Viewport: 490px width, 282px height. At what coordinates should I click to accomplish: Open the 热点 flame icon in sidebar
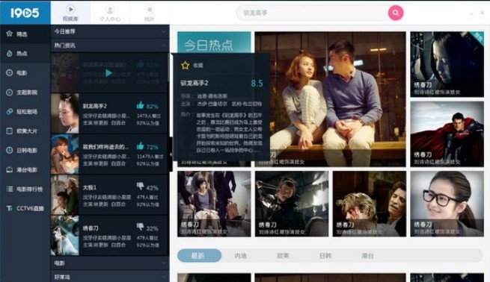(10, 53)
